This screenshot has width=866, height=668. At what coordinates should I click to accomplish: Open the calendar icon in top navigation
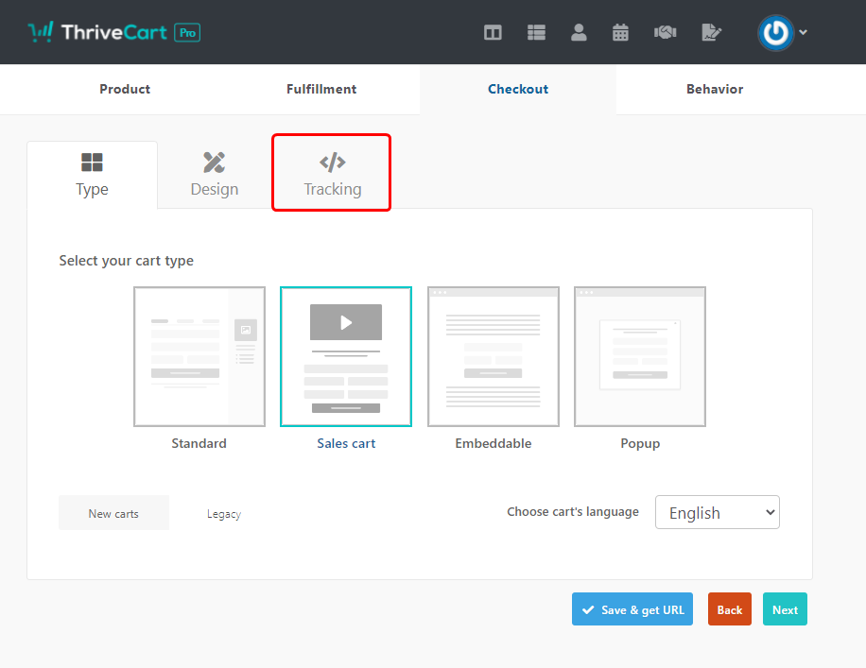coord(620,32)
